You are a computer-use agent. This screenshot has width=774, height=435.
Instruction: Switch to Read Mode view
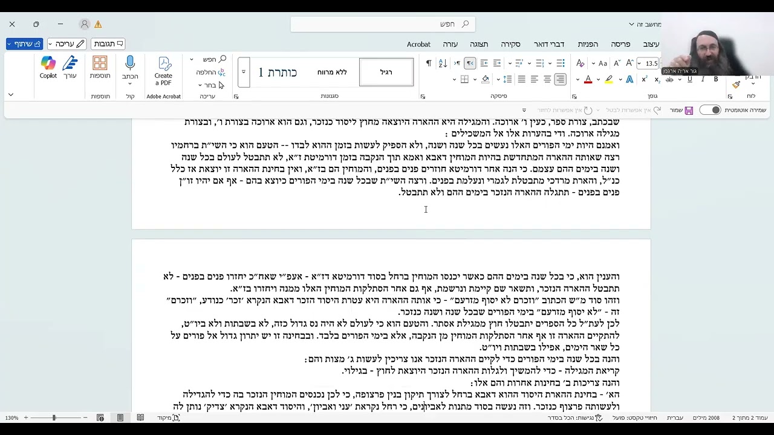coord(140,417)
